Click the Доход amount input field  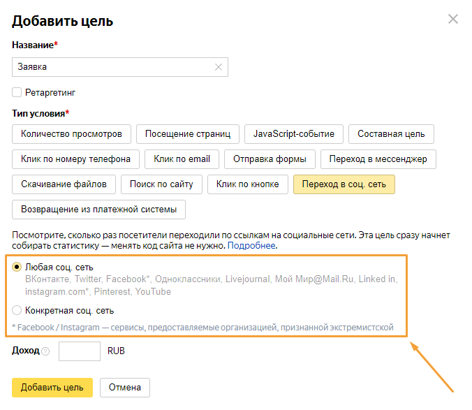tap(80, 351)
